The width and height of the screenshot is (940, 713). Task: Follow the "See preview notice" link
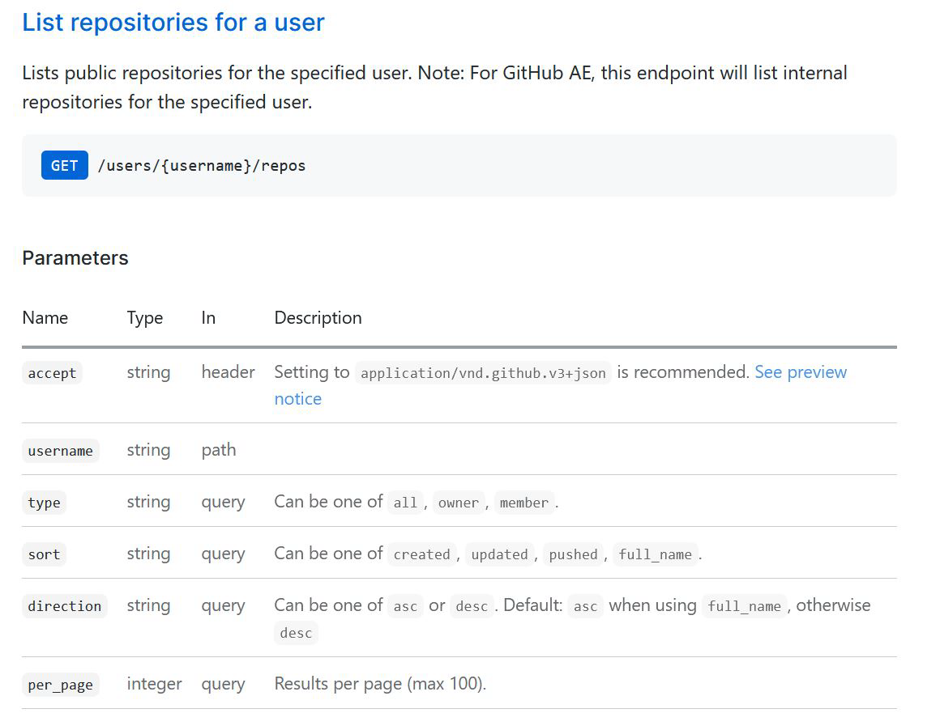(800, 372)
